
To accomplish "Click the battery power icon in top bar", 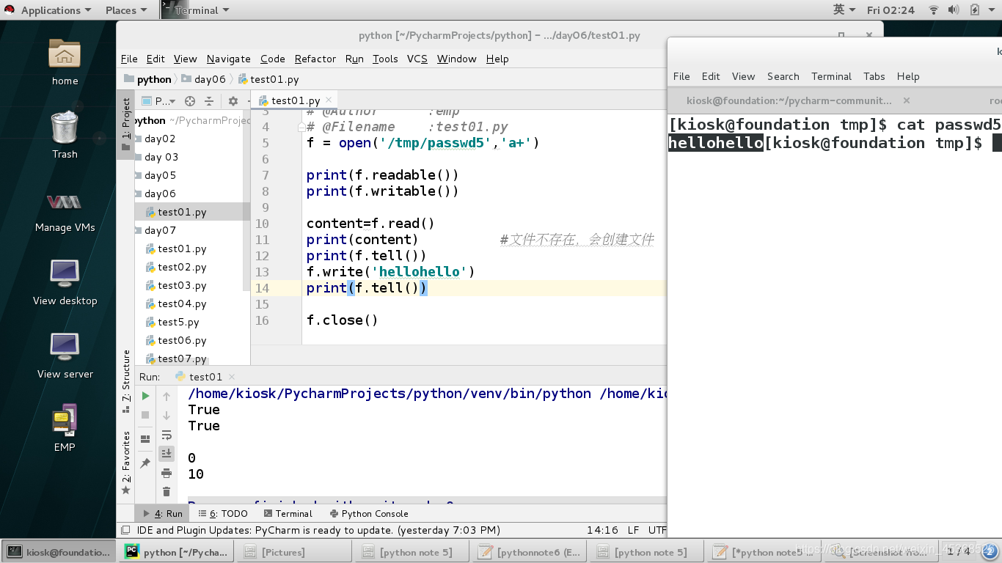I will (x=974, y=10).
